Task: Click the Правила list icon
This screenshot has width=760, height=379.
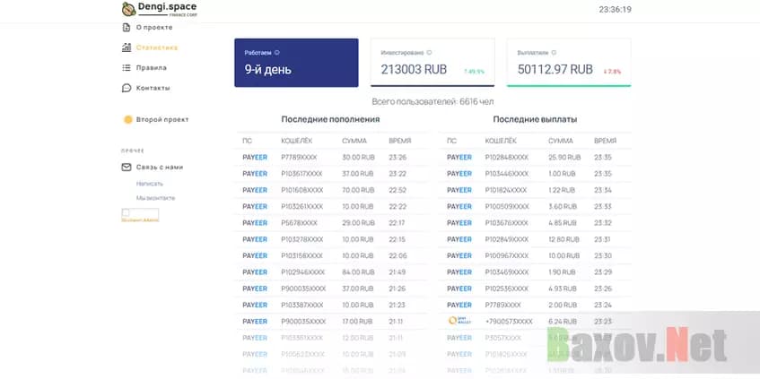Action: point(127,68)
